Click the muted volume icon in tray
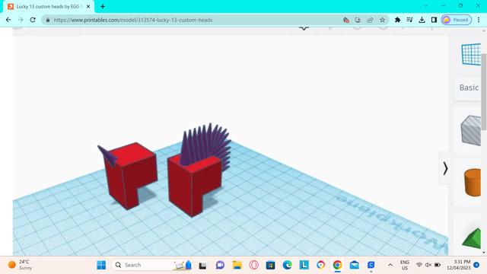Image resolution: width=487 pixels, height=274 pixels. 428,265
